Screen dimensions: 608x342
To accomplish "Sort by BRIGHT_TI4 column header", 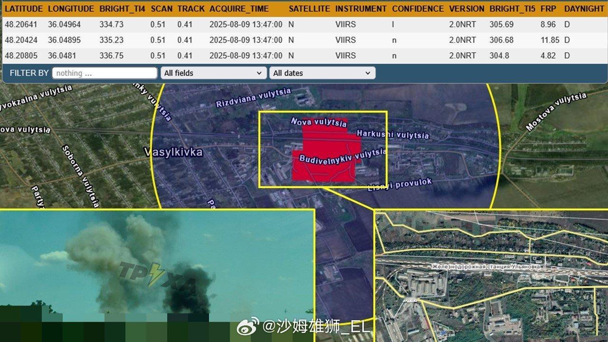I will click(122, 9).
